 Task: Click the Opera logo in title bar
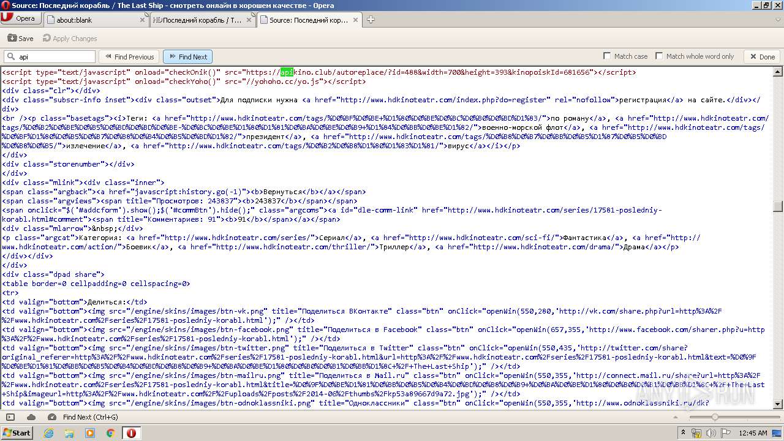pos(6,6)
